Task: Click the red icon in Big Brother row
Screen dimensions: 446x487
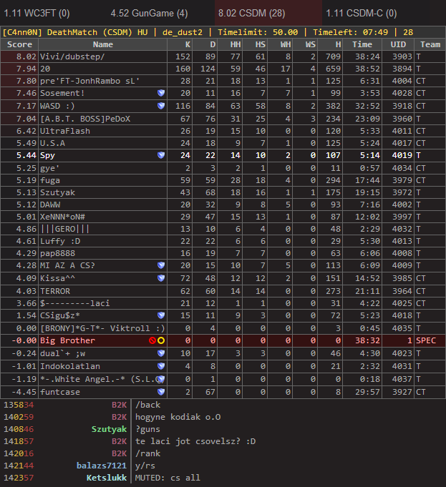Action: (x=152, y=340)
